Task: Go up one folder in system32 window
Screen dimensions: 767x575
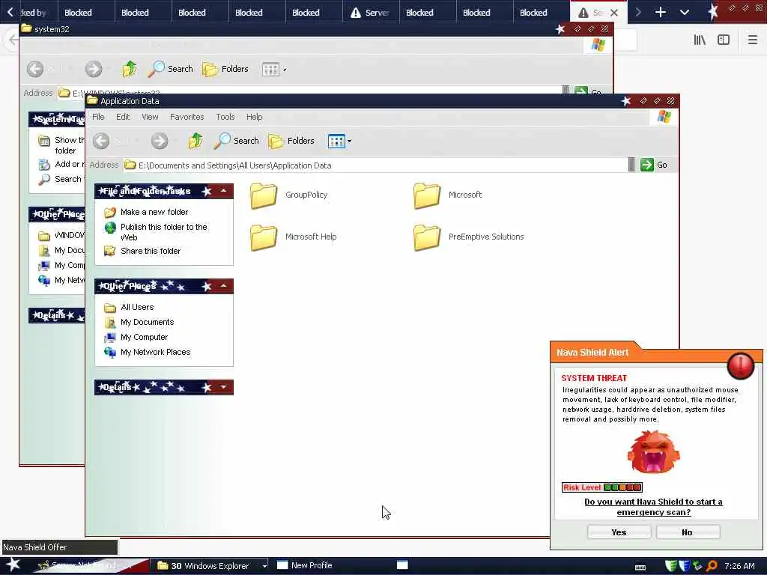Action: click(129, 69)
